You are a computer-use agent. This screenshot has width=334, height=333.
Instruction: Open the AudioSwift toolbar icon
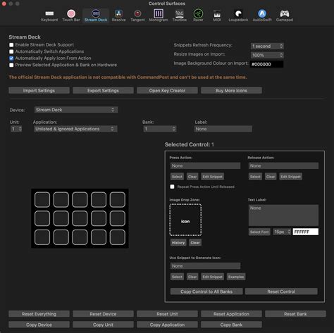point(262,15)
